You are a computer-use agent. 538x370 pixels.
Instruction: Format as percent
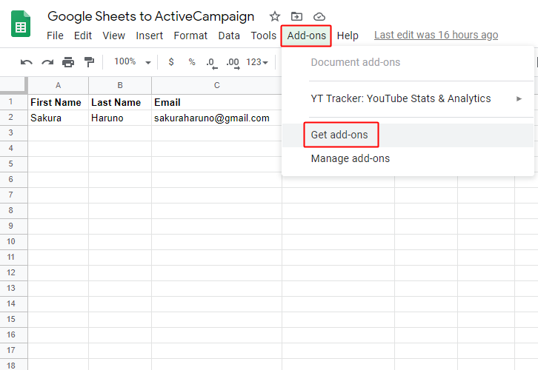(x=192, y=62)
